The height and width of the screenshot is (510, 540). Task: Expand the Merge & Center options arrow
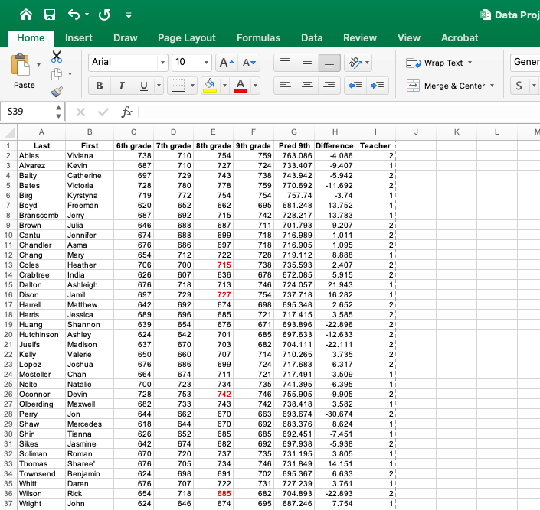(x=493, y=86)
